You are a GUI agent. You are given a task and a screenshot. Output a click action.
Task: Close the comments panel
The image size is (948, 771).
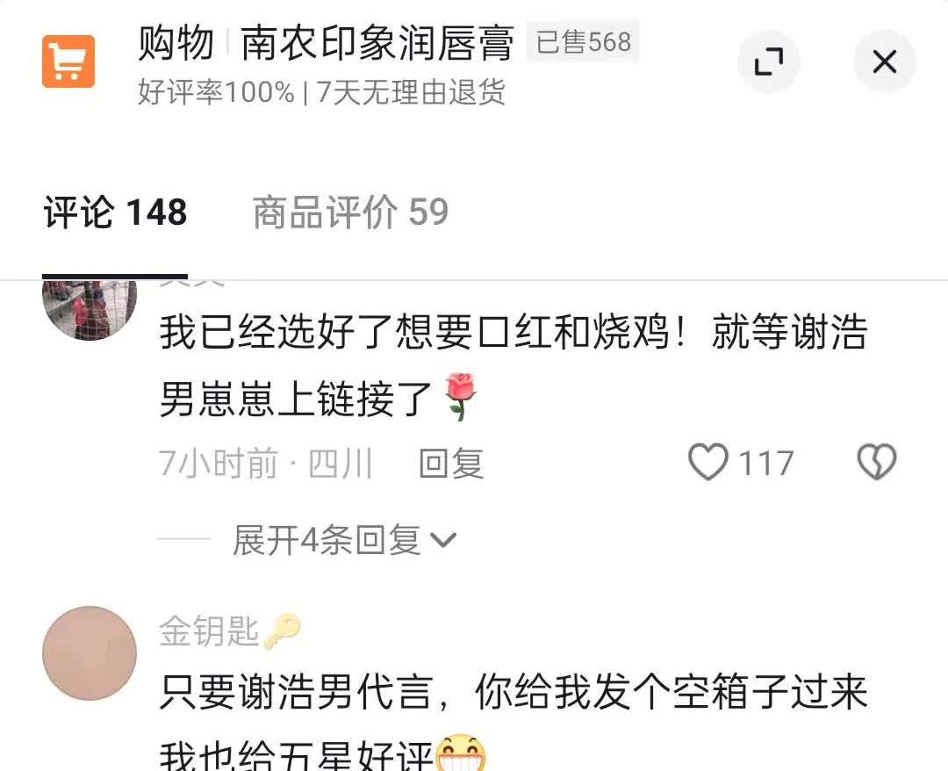[x=885, y=61]
